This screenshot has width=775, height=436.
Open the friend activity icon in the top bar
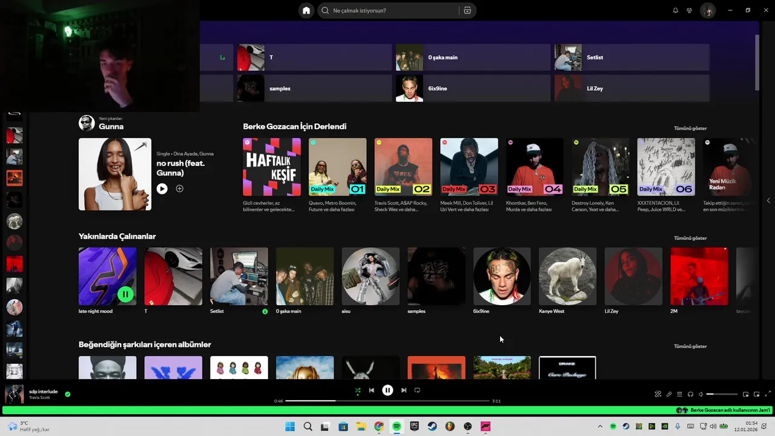point(689,10)
